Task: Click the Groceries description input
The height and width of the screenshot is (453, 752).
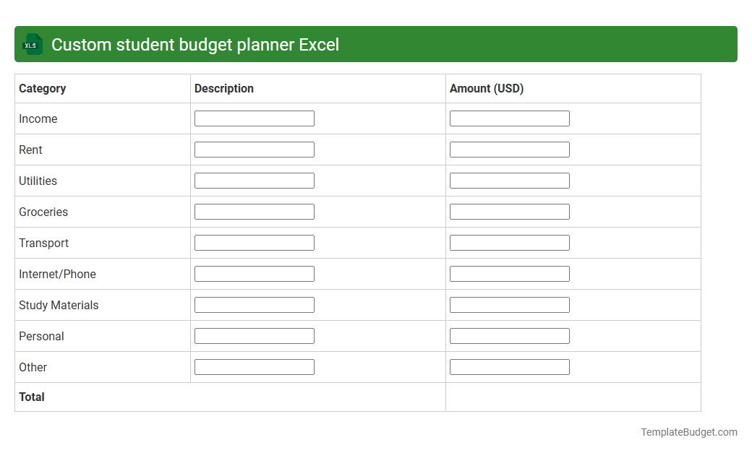Action: [x=254, y=211]
